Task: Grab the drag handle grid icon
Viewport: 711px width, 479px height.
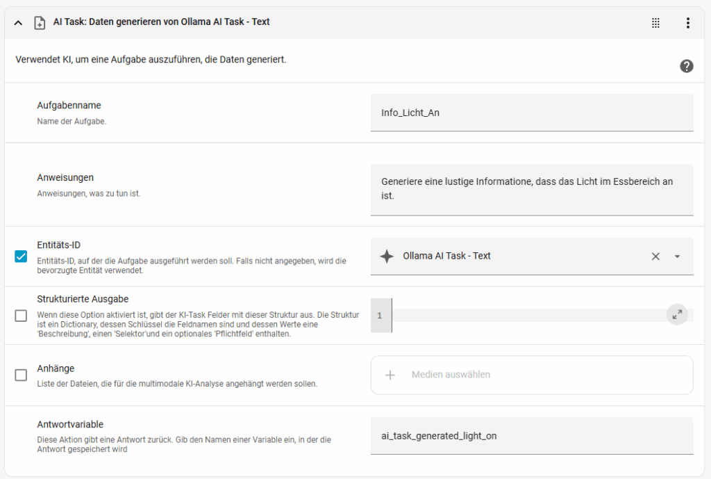Action: tap(655, 23)
